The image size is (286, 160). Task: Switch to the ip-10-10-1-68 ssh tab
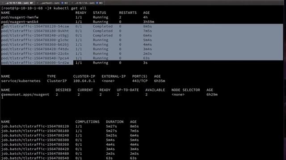click(x=18, y=3)
